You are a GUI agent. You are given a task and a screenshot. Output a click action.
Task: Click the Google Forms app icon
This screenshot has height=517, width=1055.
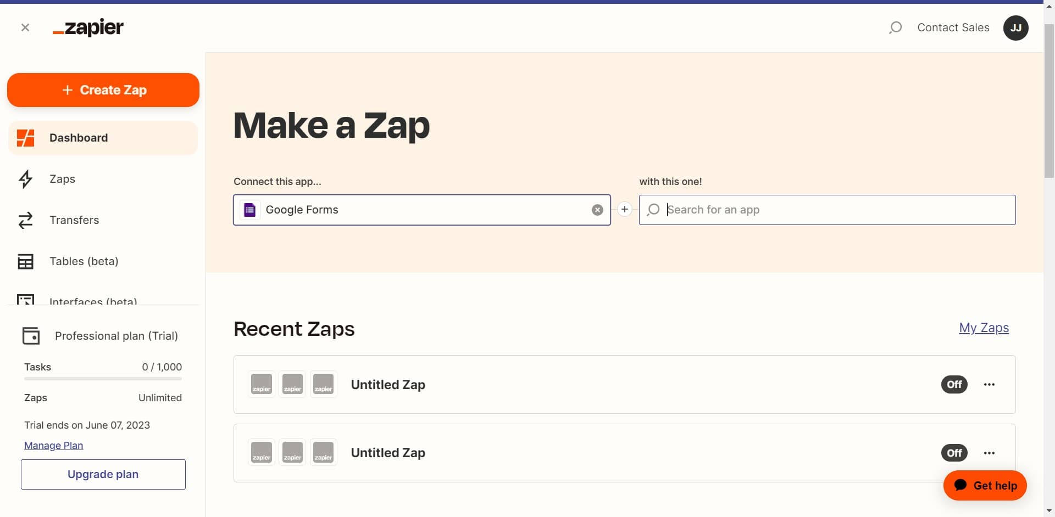pyautogui.click(x=249, y=210)
